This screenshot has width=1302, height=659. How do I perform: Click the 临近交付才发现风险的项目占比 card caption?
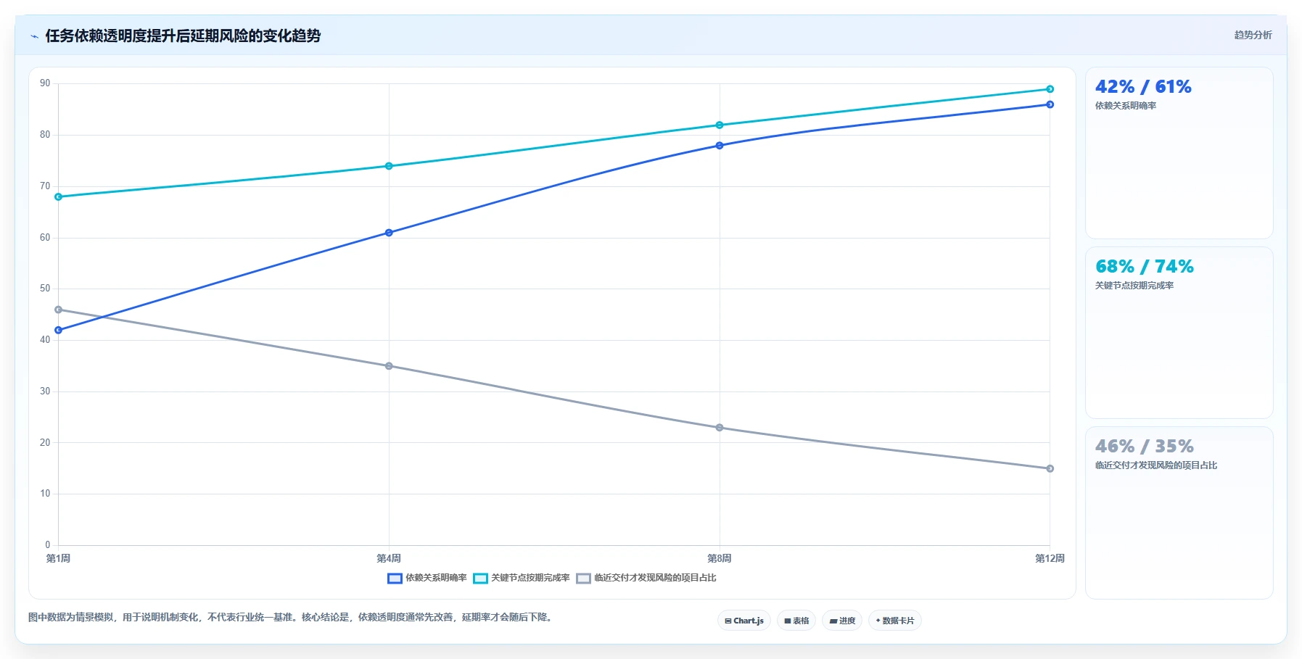coord(1156,465)
